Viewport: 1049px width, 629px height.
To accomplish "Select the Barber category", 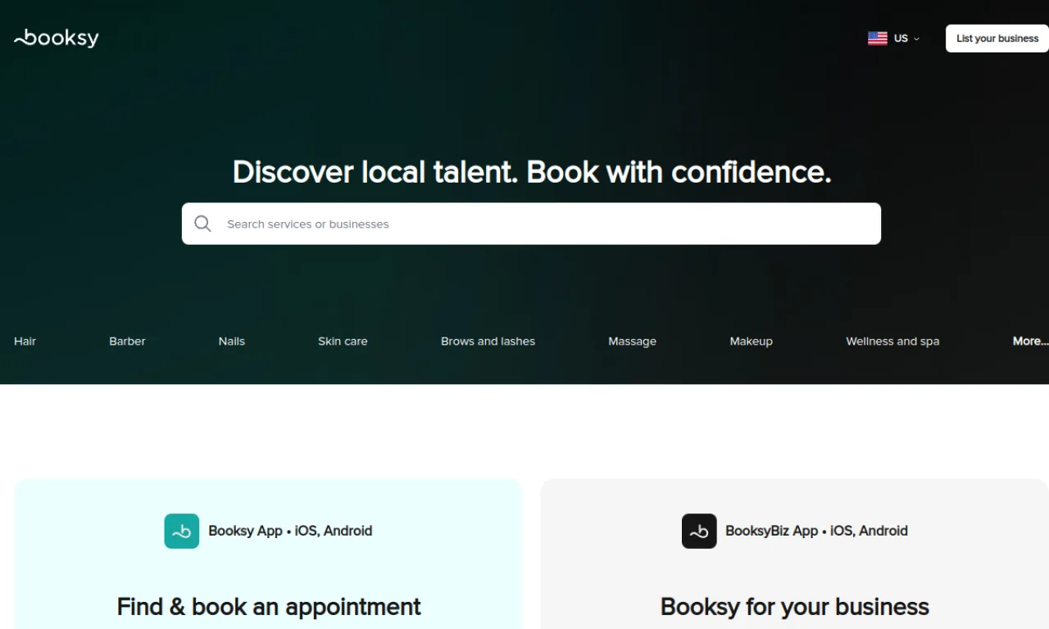I will 127,341.
